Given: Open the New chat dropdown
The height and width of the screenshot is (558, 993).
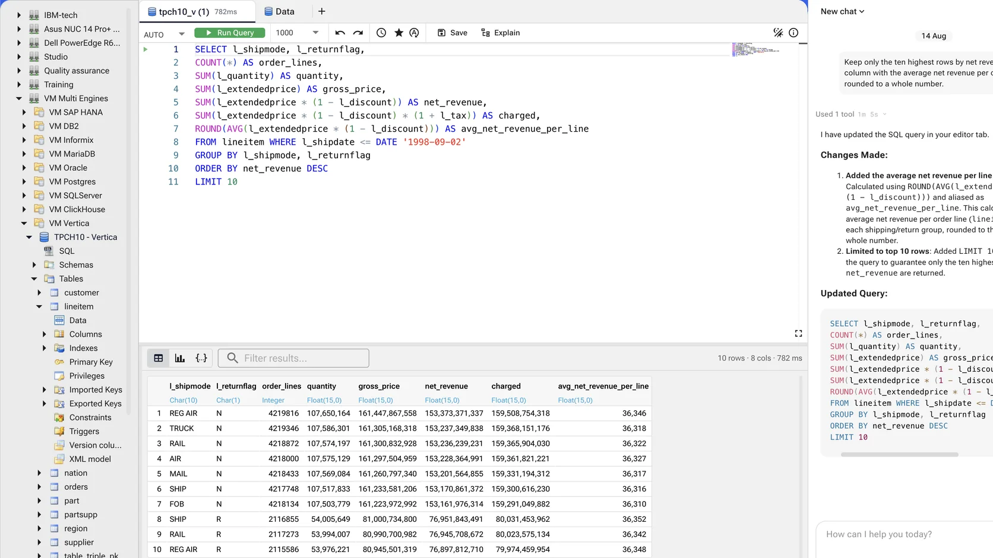Looking at the screenshot, I should click(x=842, y=11).
